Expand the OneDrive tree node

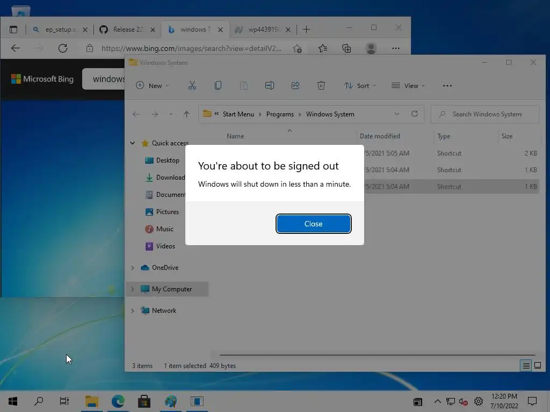pos(133,268)
